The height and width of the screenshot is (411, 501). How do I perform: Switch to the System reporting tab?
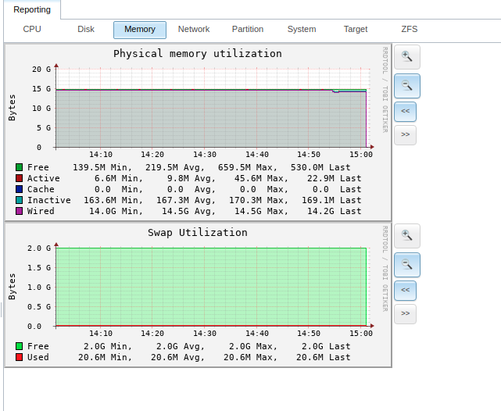click(302, 30)
